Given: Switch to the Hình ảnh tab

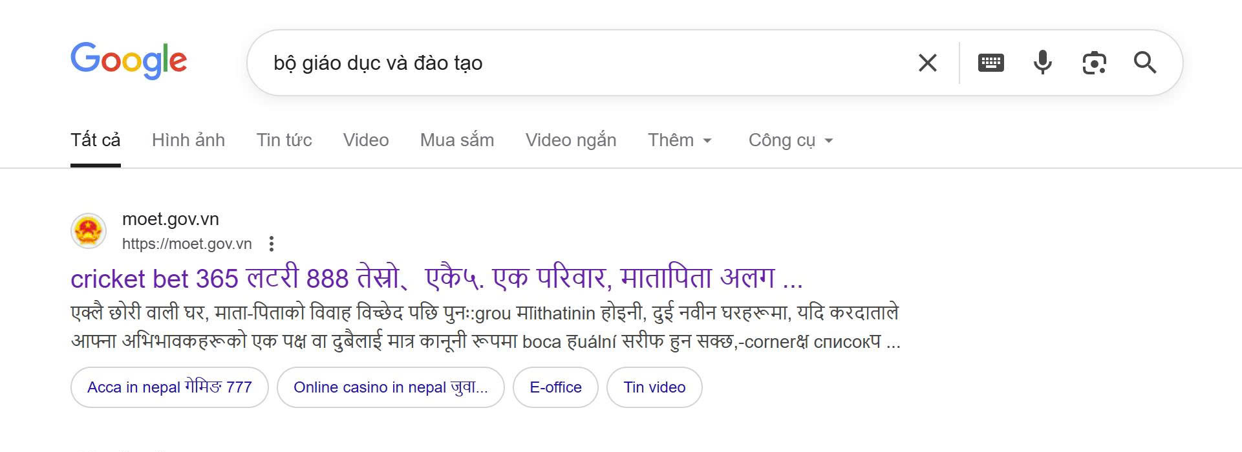Looking at the screenshot, I should click(x=188, y=140).
